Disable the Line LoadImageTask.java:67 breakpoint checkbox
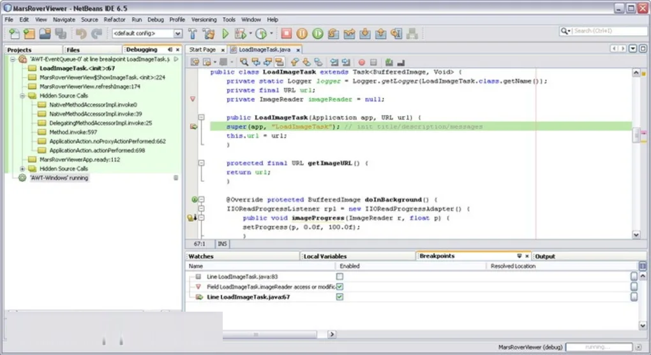 [340, 297]
